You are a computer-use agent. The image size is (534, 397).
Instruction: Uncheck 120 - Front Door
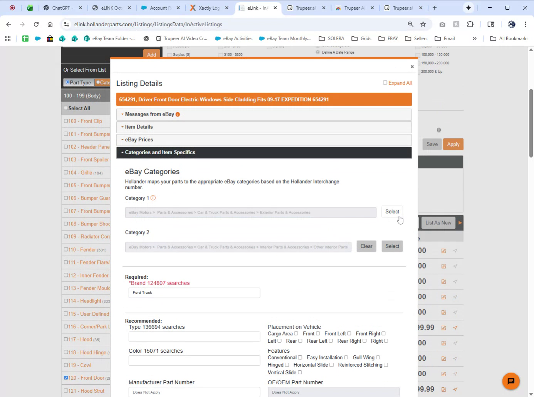(66, 378)
